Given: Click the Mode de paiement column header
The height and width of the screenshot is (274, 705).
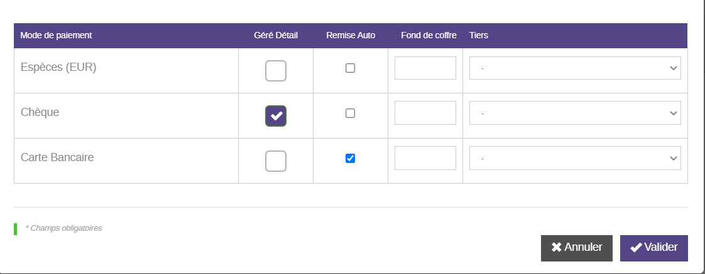Looking at the screenshot, I should [x=56, y=36].
